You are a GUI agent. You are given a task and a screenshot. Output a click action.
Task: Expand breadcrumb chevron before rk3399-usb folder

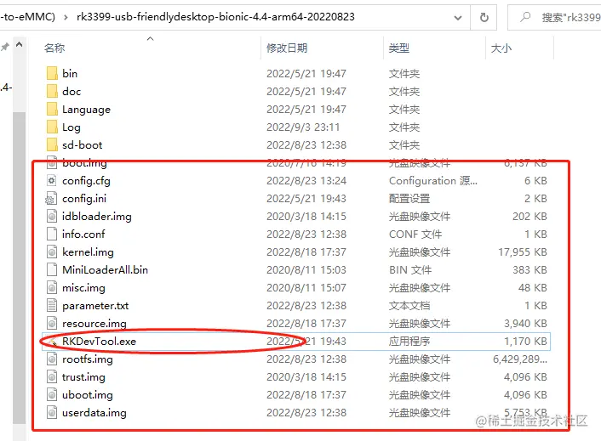click(x=66, y=17)
